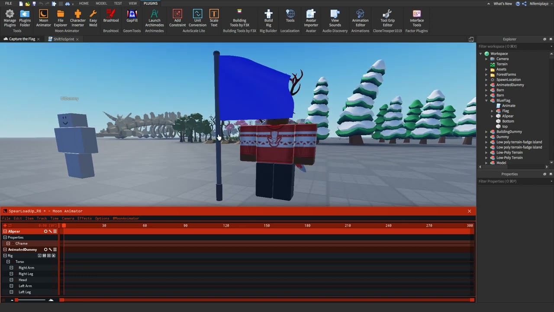554x312 pixels.
Task: Open the Moon Animator plugin
Action: point(43,18)
